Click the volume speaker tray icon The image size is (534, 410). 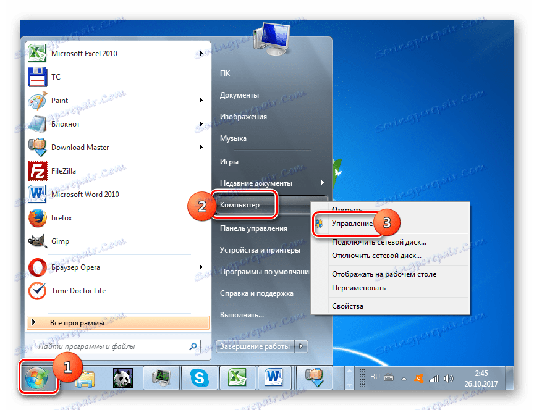[x=449, y=379]
